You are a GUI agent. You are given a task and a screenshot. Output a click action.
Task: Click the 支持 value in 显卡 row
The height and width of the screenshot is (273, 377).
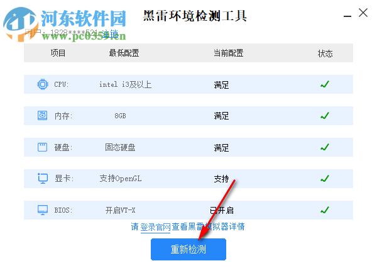[221, 179]
